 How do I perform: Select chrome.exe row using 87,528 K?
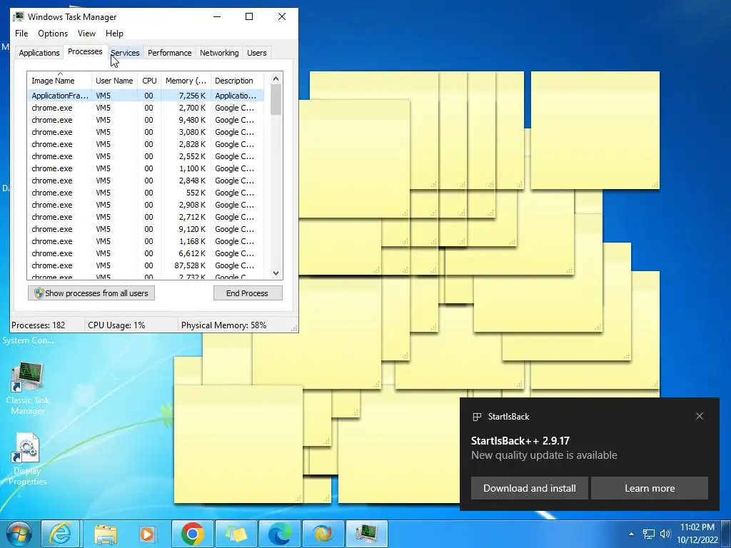click(146, 265)
